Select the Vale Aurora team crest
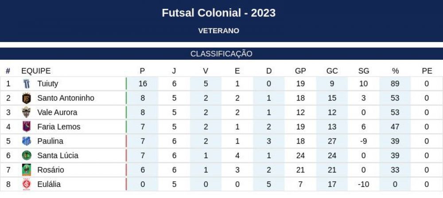Viewport: 443px width, 198px height. pos(27,113)
